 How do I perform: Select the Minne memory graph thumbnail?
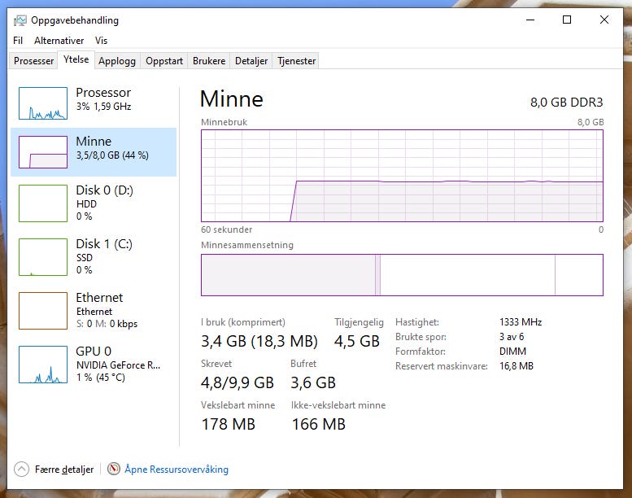click(x=43, y=152)
